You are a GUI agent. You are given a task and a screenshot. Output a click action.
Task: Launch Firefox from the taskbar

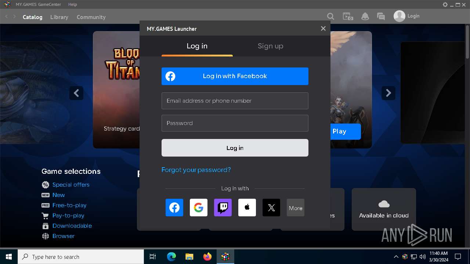207,257
